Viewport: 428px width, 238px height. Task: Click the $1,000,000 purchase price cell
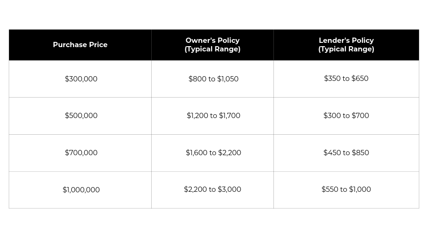pyautogui.click(x=81, y=190)
